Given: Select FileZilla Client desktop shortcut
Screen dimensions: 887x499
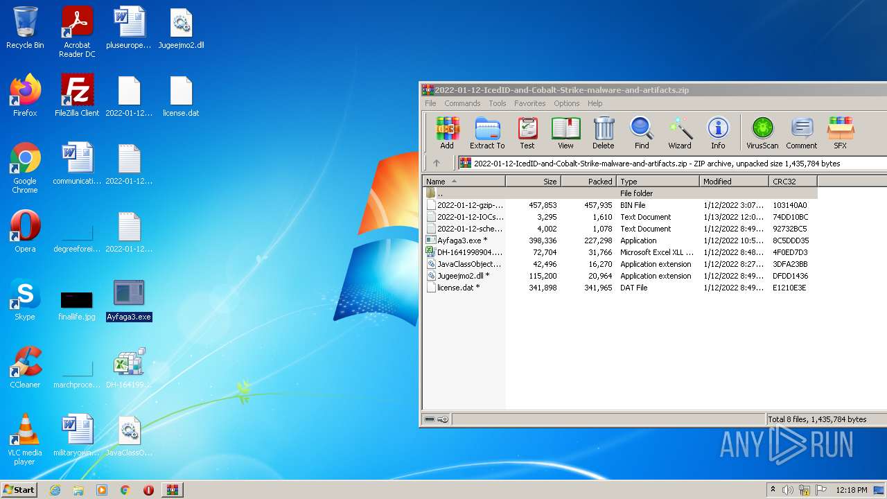Looking at the screenshot, I should 77,96.
